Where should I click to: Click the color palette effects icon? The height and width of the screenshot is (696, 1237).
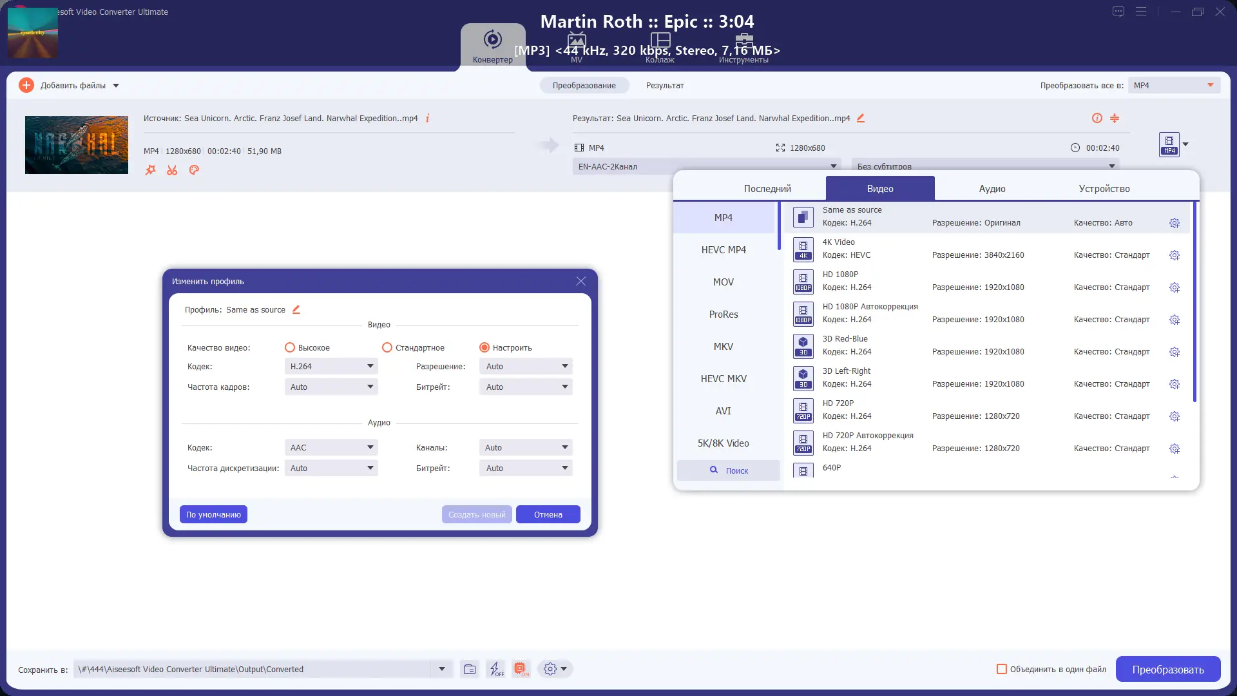coord(194,170)
